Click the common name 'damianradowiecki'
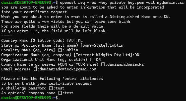Viewport: 186px width, 101px height. tap(125, 64)
